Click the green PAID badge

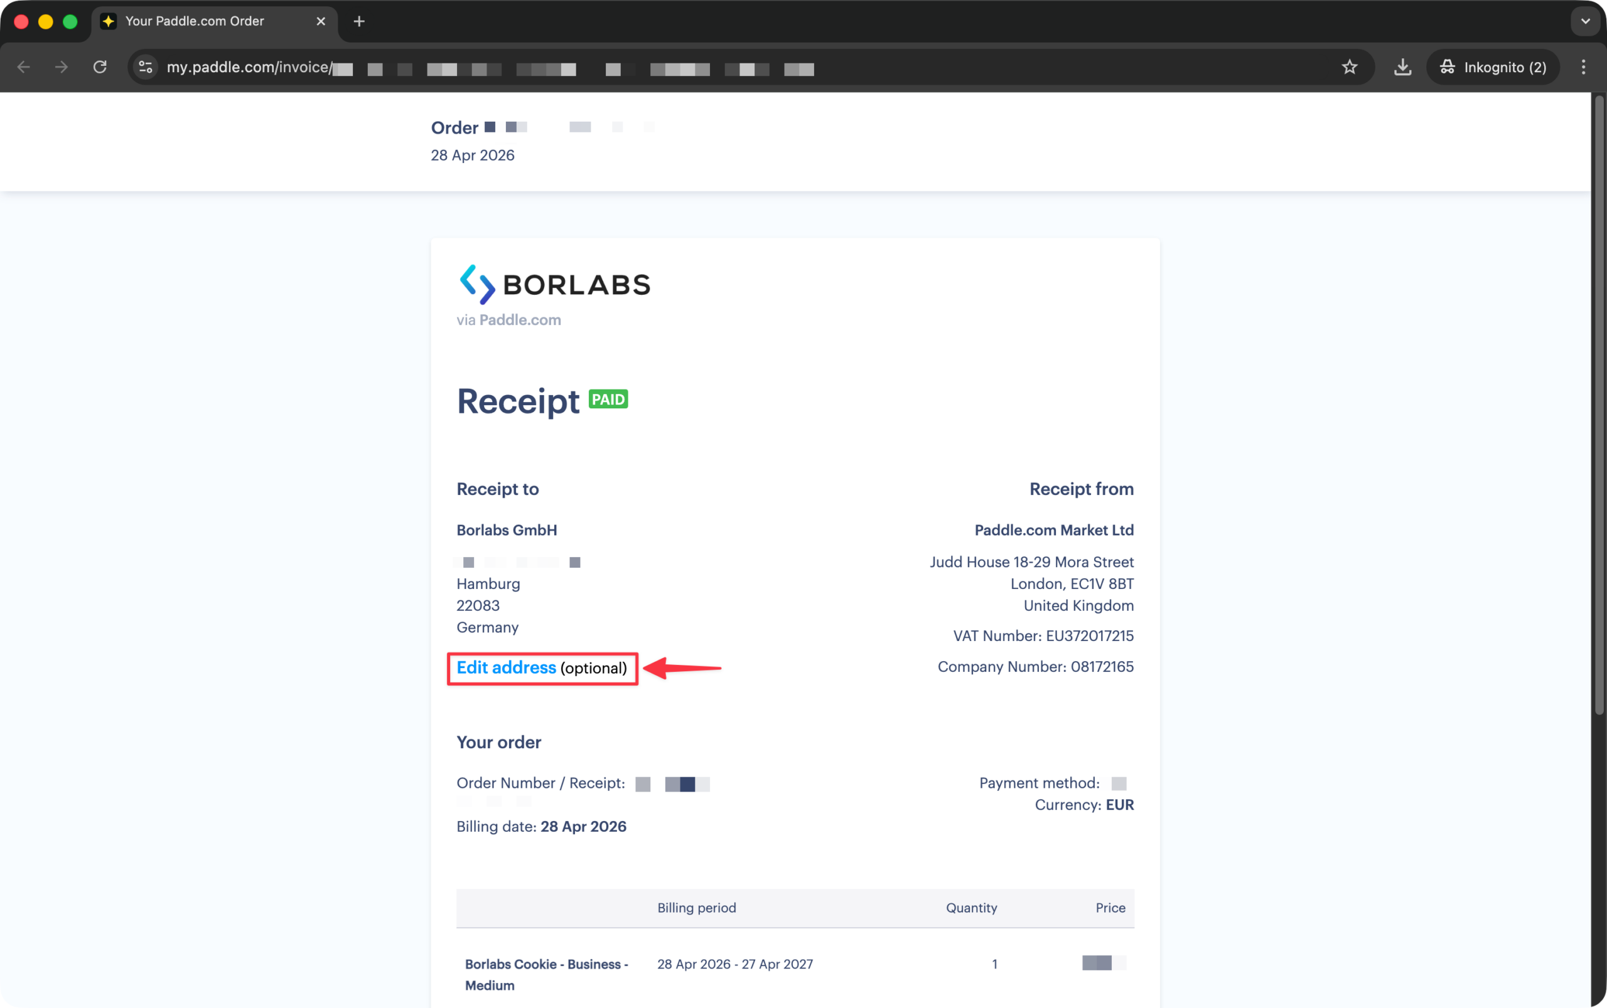(x=608, y=400)
